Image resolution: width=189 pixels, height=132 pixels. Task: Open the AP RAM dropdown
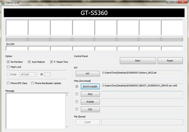point(28,74)
